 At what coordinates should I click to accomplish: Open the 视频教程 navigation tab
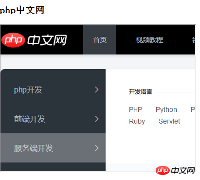click(149, 40)
